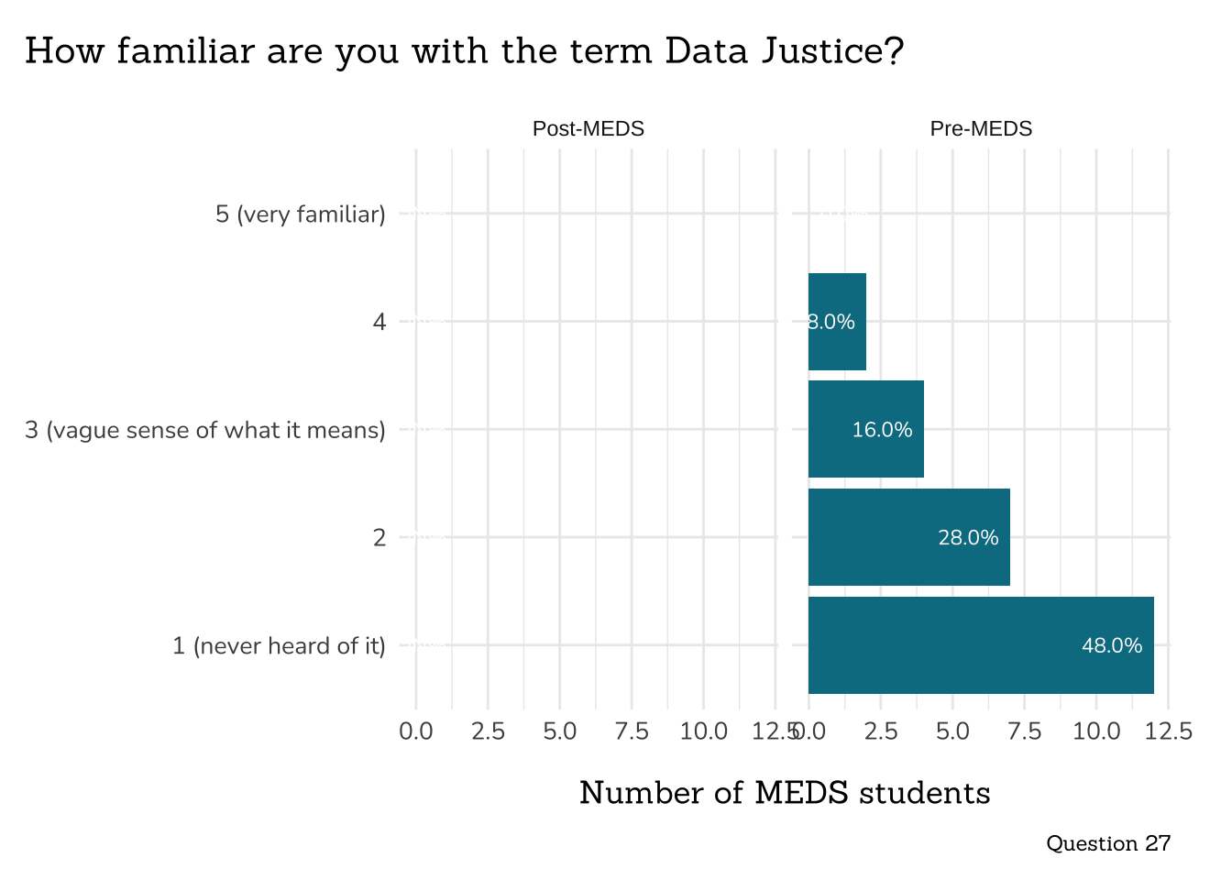Click the shortest bar labeled 8.0%
This screenshot has width=1232, height=880.
pos(837,322)
